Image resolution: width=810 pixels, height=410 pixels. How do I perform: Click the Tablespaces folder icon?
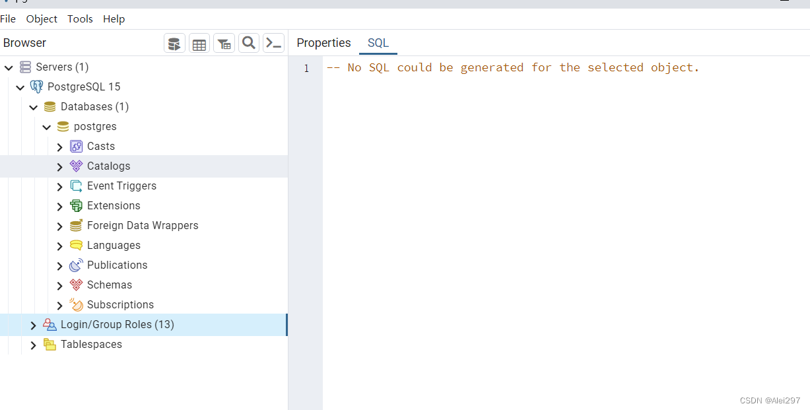tap(50, 345)
